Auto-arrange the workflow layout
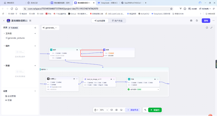217x116 pixels. point(117,110)
